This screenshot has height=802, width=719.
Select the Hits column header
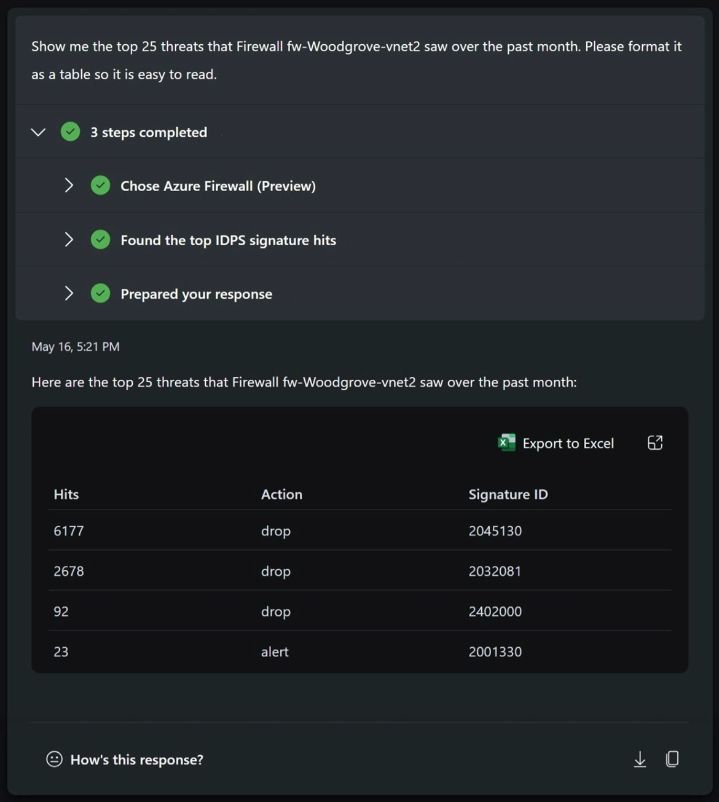coord(65,493)
